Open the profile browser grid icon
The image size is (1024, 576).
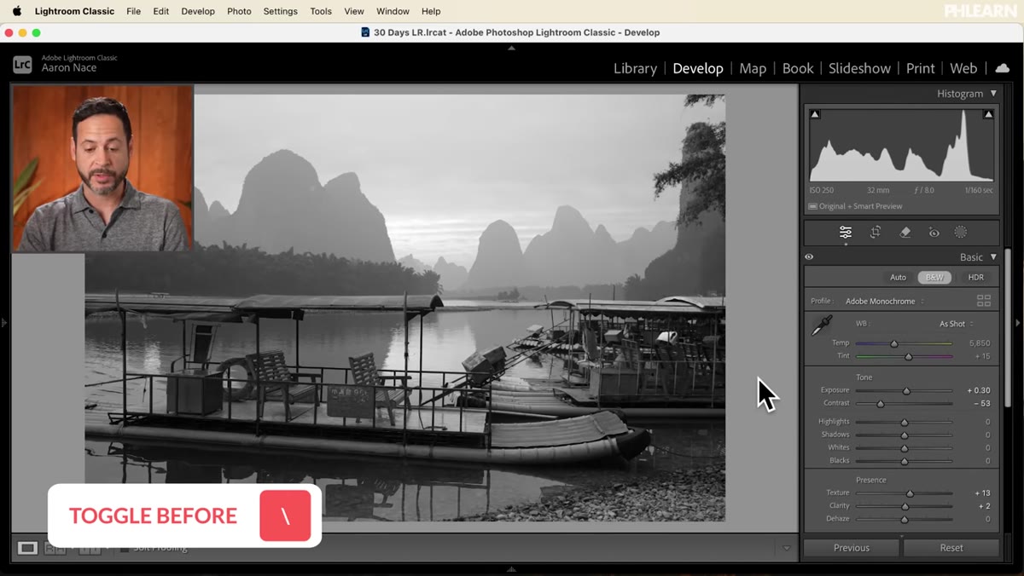point(983,301)
